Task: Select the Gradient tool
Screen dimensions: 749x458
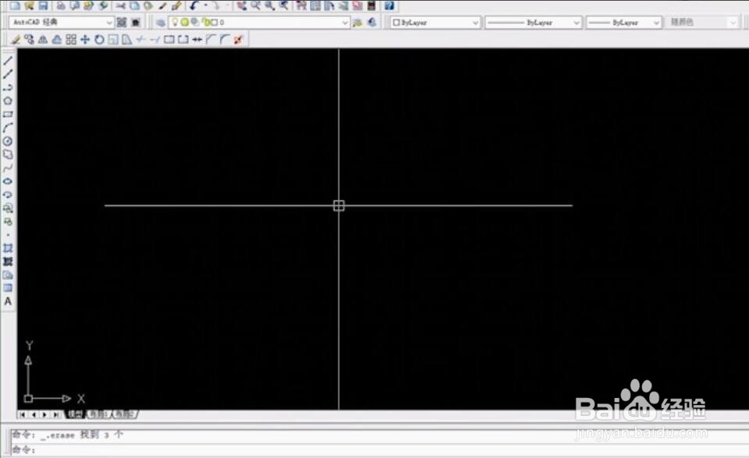Action: (x=8, y=262)
